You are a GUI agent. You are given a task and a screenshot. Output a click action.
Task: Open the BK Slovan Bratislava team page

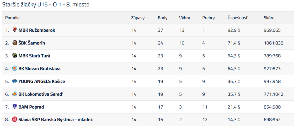(x=39, y=69)
